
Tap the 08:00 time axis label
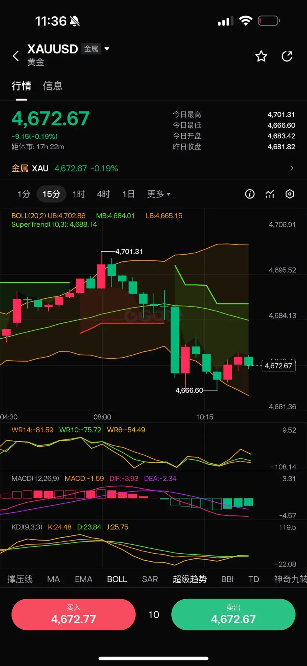102,417
